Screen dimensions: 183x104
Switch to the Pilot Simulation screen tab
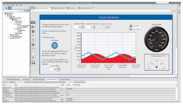click(86, 8)
